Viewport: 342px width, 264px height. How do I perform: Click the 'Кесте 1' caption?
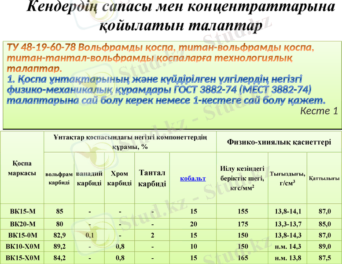[x=319, y=111]
